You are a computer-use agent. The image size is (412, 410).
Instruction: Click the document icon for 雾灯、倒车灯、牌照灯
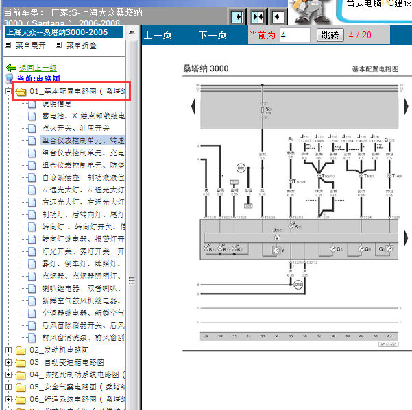click(x=32, y=264)
